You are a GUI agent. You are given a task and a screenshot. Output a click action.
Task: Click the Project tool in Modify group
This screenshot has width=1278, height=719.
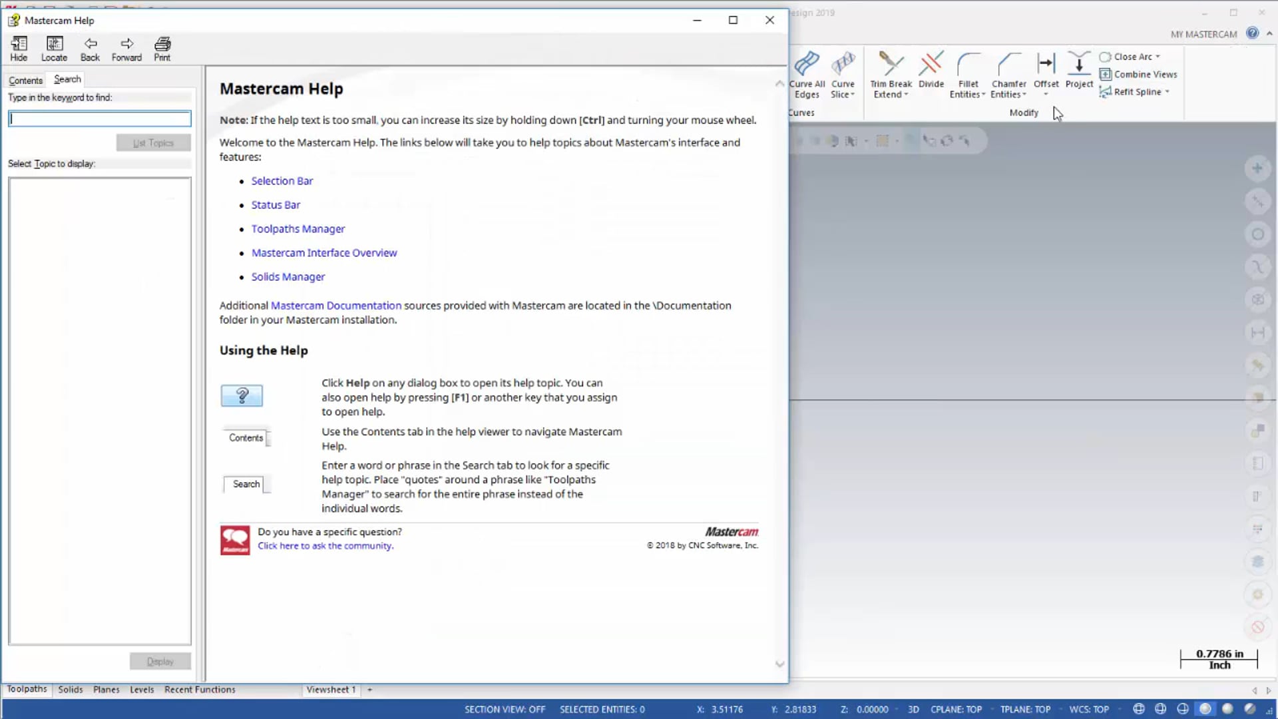(1079, 69)
